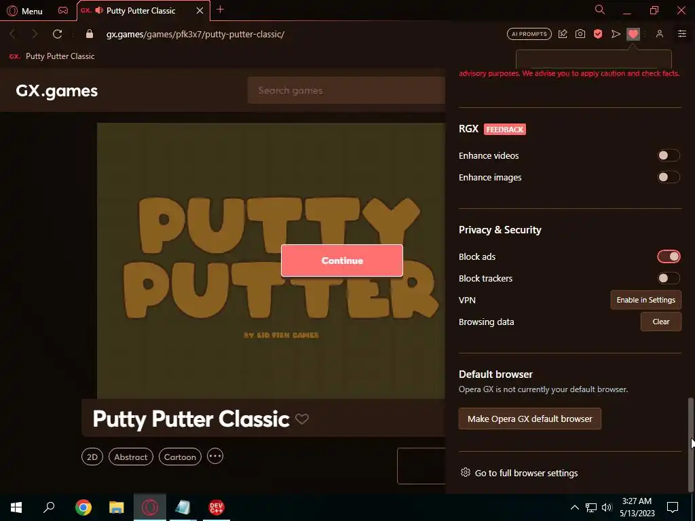Toggle Enhance videos switch

(669, 155)
